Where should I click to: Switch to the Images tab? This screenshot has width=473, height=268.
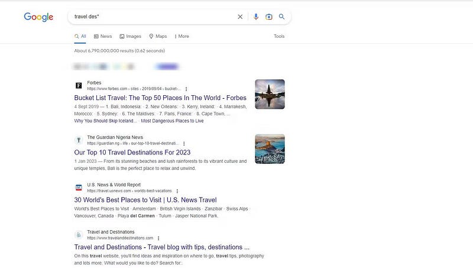[130, 36]
